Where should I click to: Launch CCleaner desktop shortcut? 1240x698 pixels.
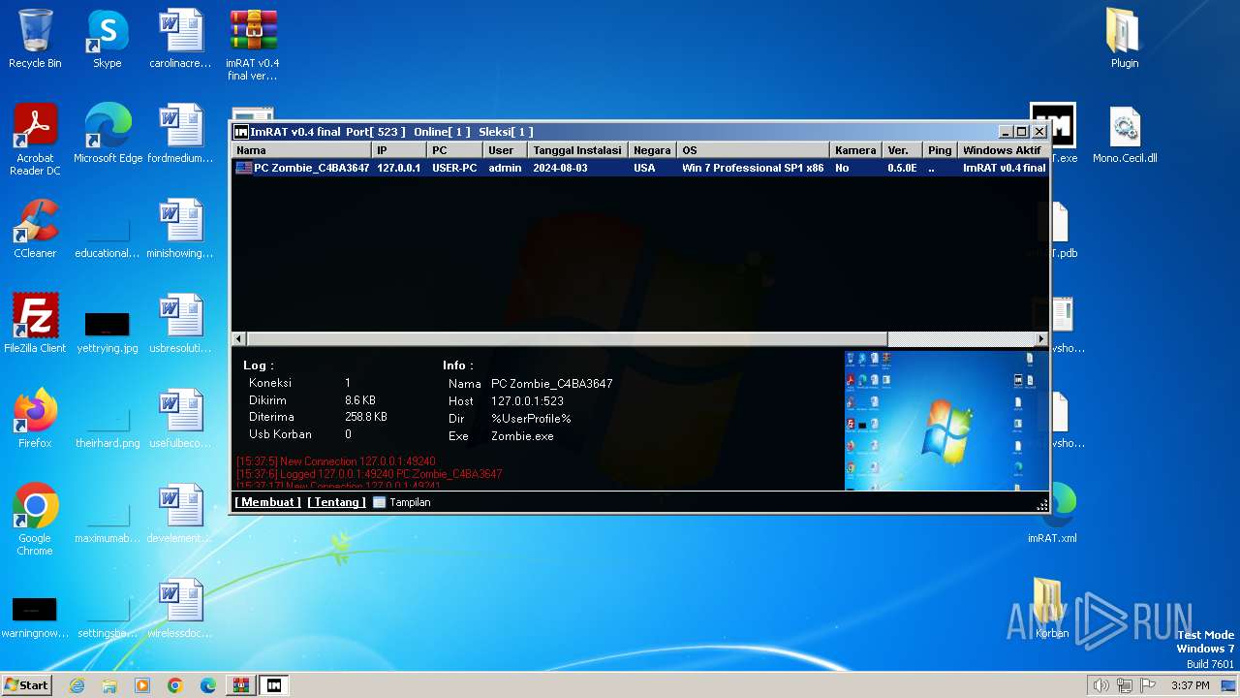pos(35,229)
